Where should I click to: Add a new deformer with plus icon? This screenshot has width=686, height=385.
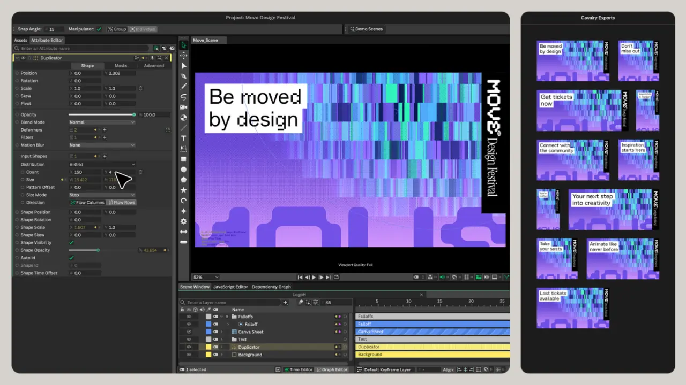105,130
